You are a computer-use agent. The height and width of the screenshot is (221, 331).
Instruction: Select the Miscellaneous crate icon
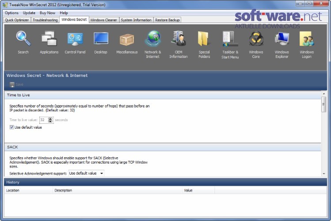tap(127, 40)
